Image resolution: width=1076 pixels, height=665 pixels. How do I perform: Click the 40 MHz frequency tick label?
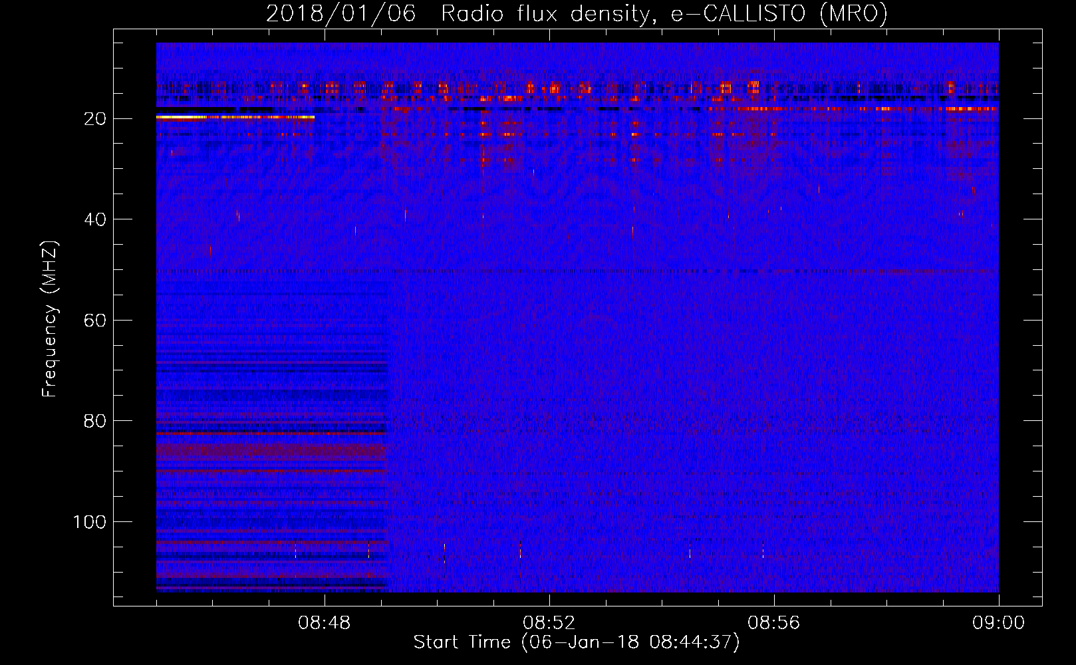(95, 219)
